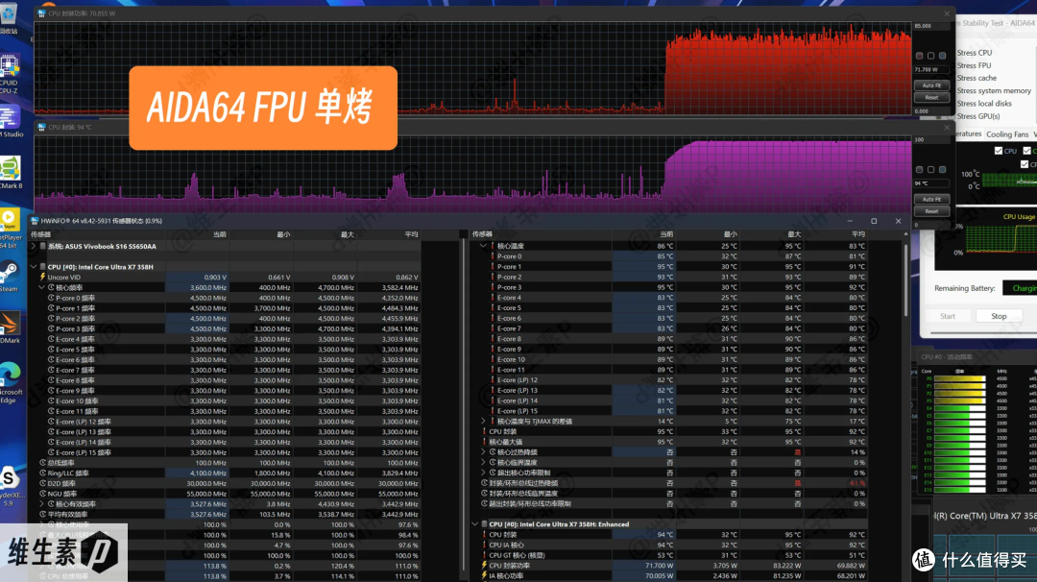The image size is (1037, 582).
Task: Click the black color swatch in power graph window
Action: pos(930,57)
